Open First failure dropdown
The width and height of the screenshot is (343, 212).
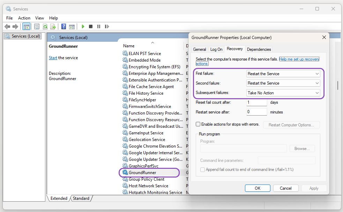pos(283,74)
